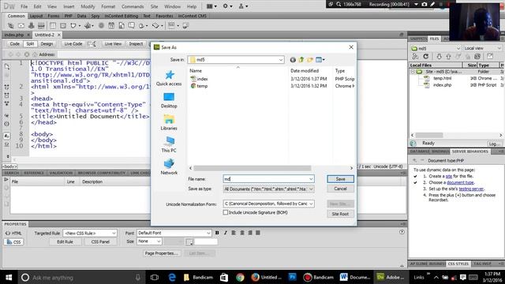Click the Date icon in Insert bar
The width and height of the screenshot is (505, 284).
(x=111, y=26)
